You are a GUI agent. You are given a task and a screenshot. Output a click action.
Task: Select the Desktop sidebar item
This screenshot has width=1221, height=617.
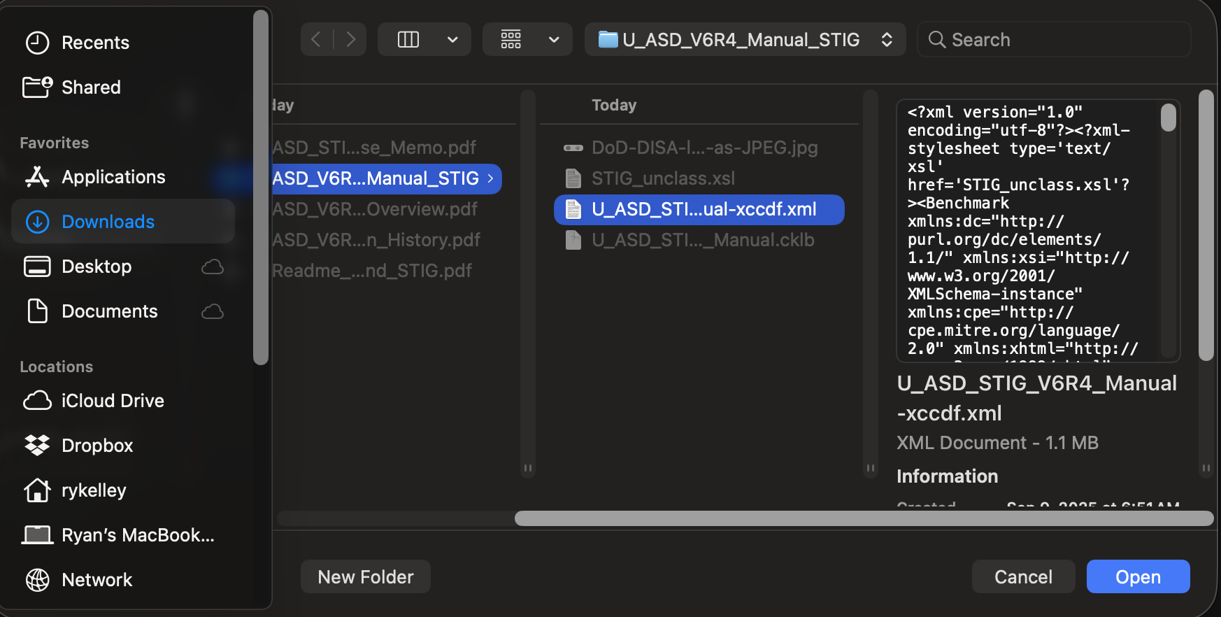click(96, 266)
